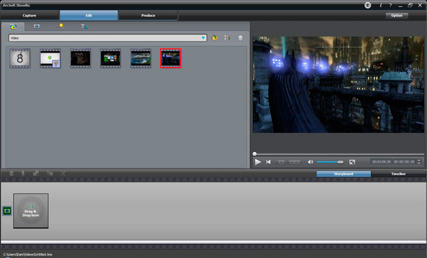427x258 pixels.
Task: Click the storyboard horizontal scrollbar
Action: 213,242
